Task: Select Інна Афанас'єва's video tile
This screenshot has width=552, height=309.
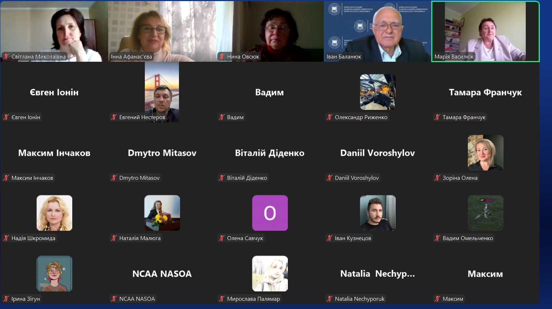Action: pyautogui.click(x=162, y=32)
